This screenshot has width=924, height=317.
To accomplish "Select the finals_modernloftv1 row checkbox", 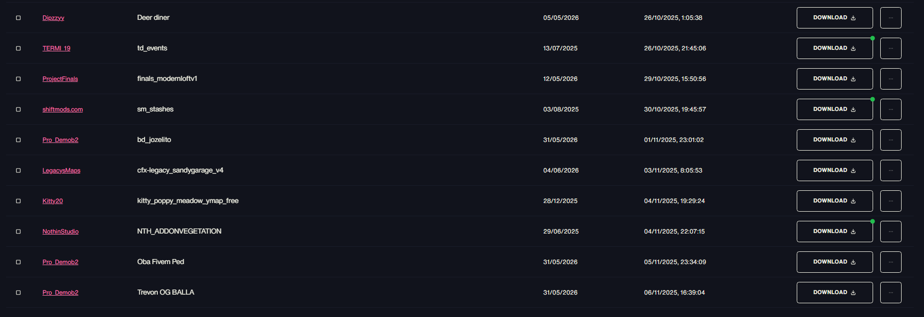I will 18,79.
